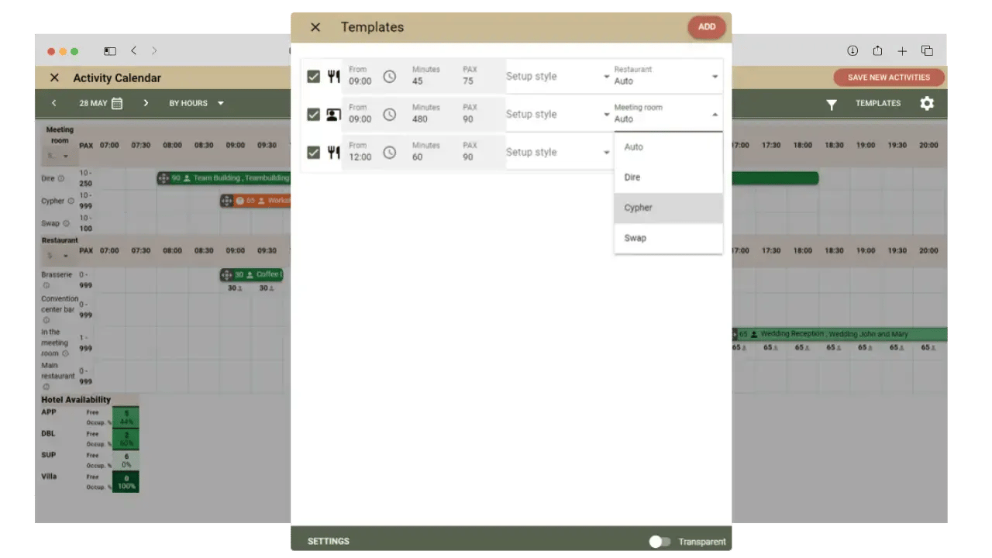Viewport: 992px width, 558px height.
Task: Open the calendar settings gear icon
Action: point(927,103)
